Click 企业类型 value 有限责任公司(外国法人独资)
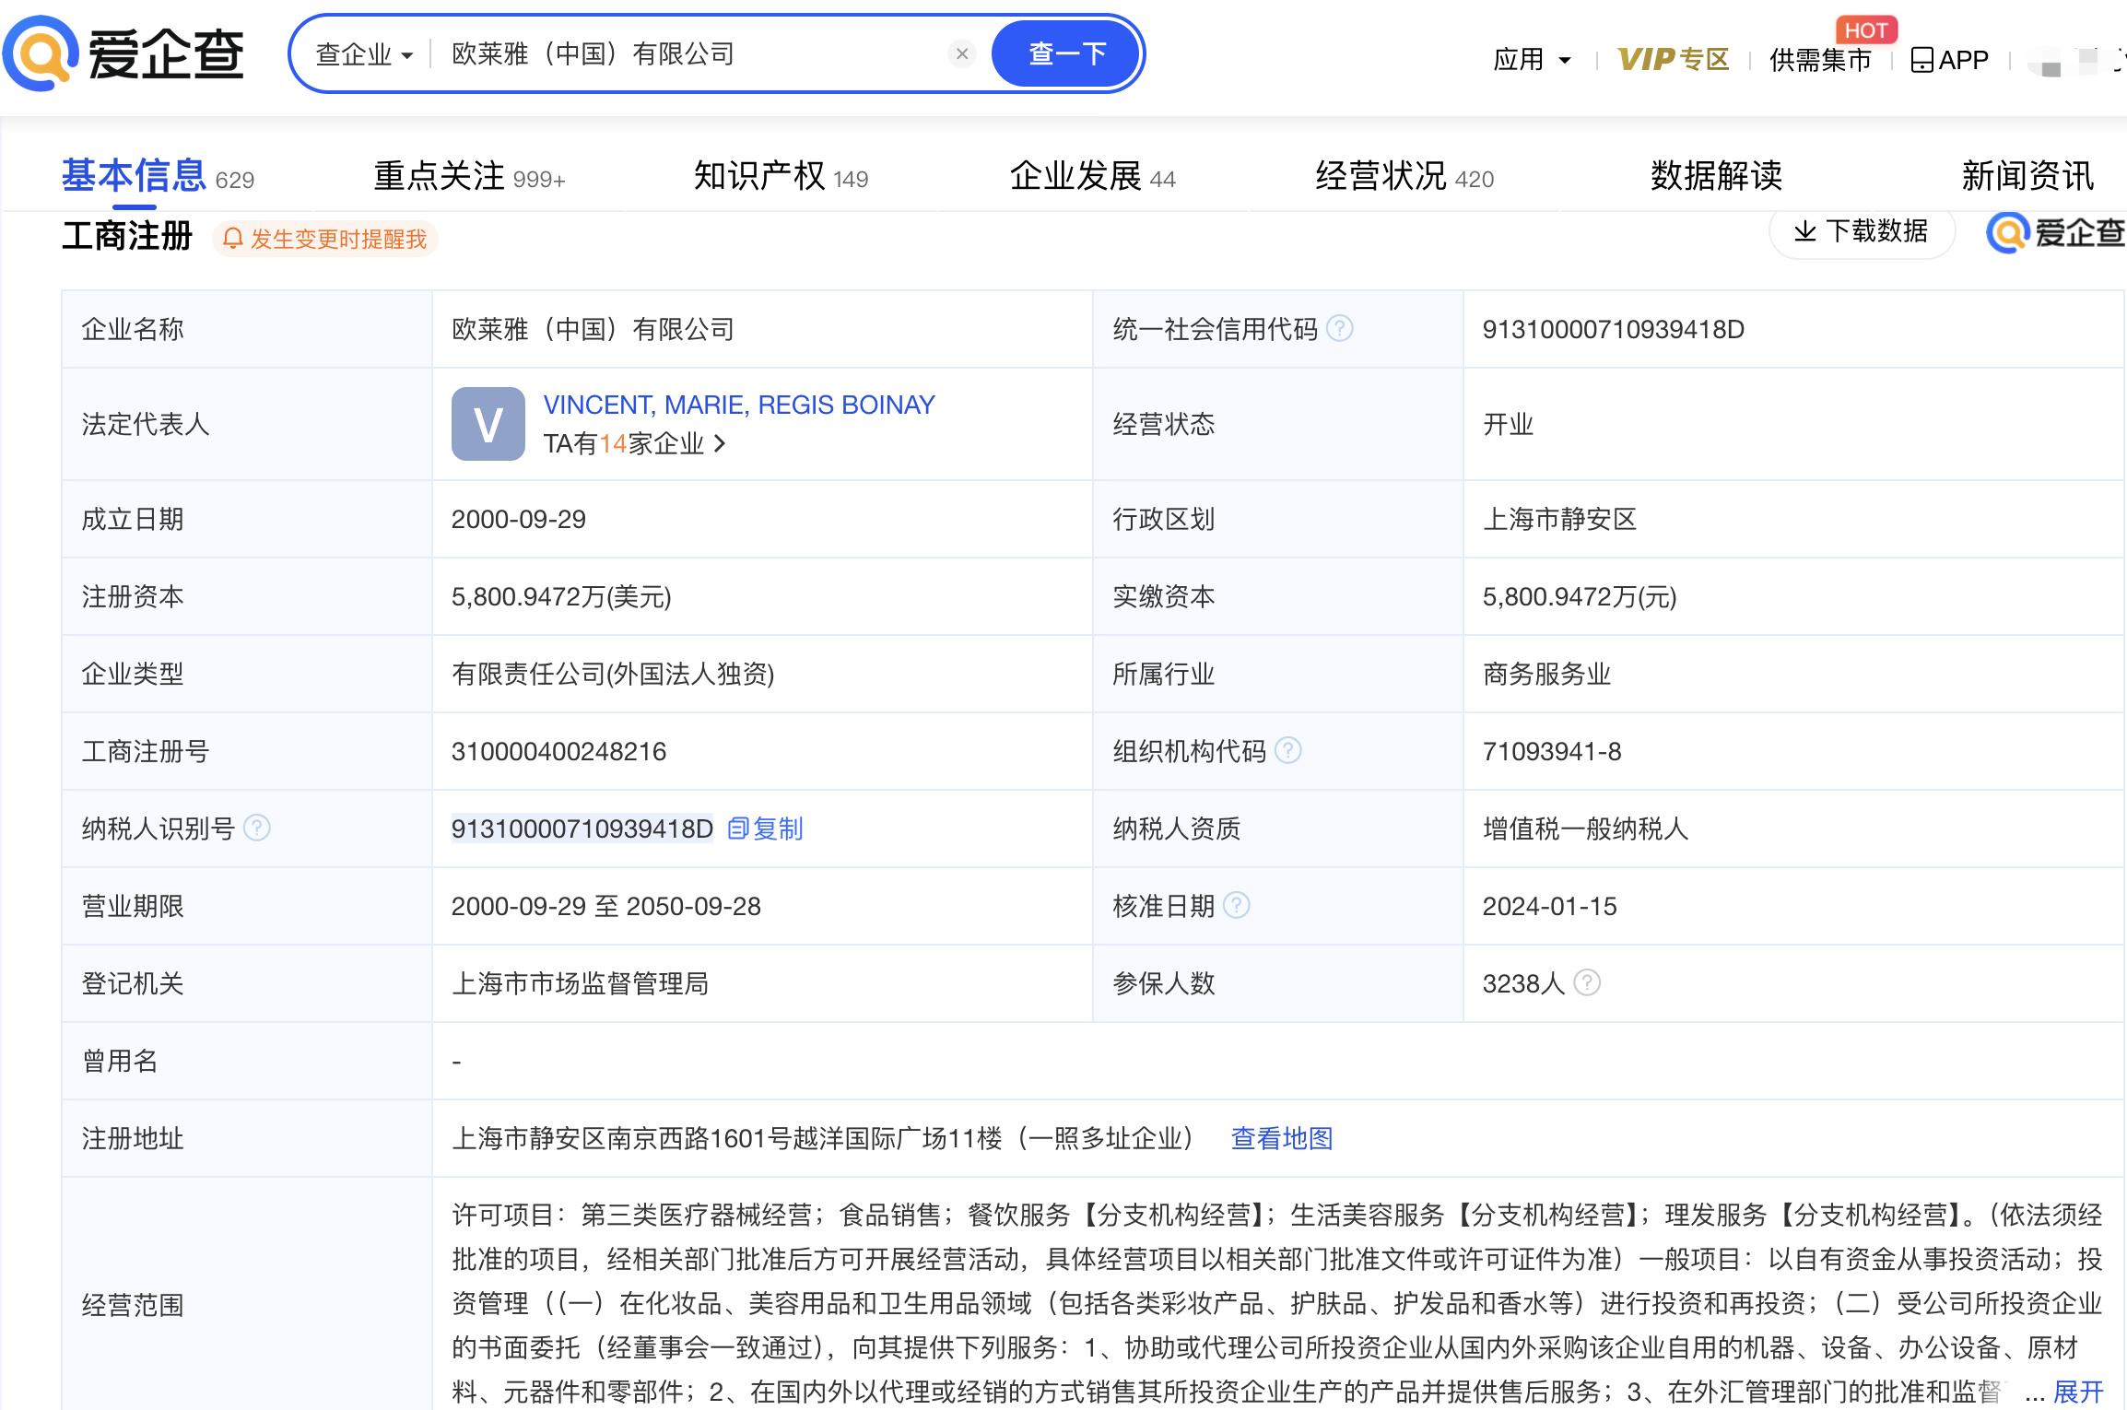This screenshot has width=2127, height=1410. [x=613, y=674]
